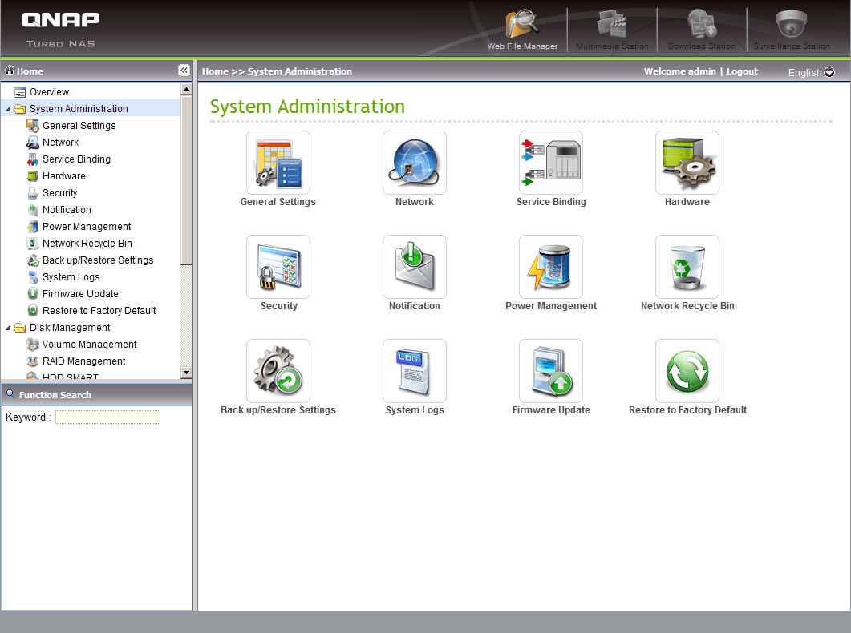Open the General Settings large icon
This screenshot has width=851, height=633.
coord(278,163)
